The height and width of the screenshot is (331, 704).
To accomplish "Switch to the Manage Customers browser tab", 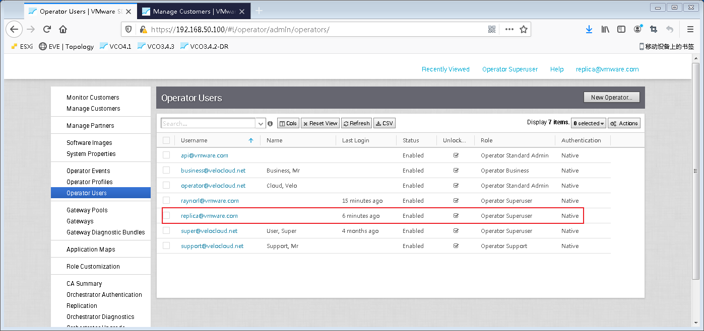I will [x=193, y=11].
